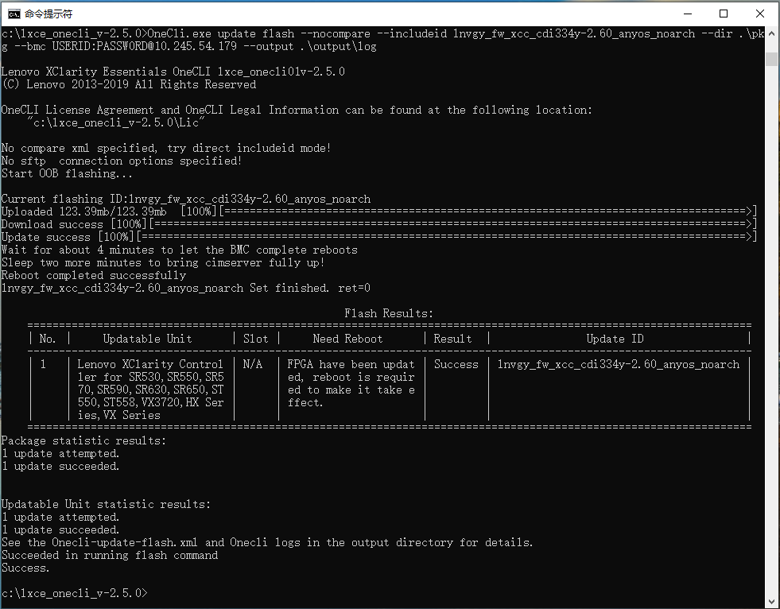Click the 'N/A' slot cell
The width and height of the screenshot is (780, 609).
tap(253, 364)
